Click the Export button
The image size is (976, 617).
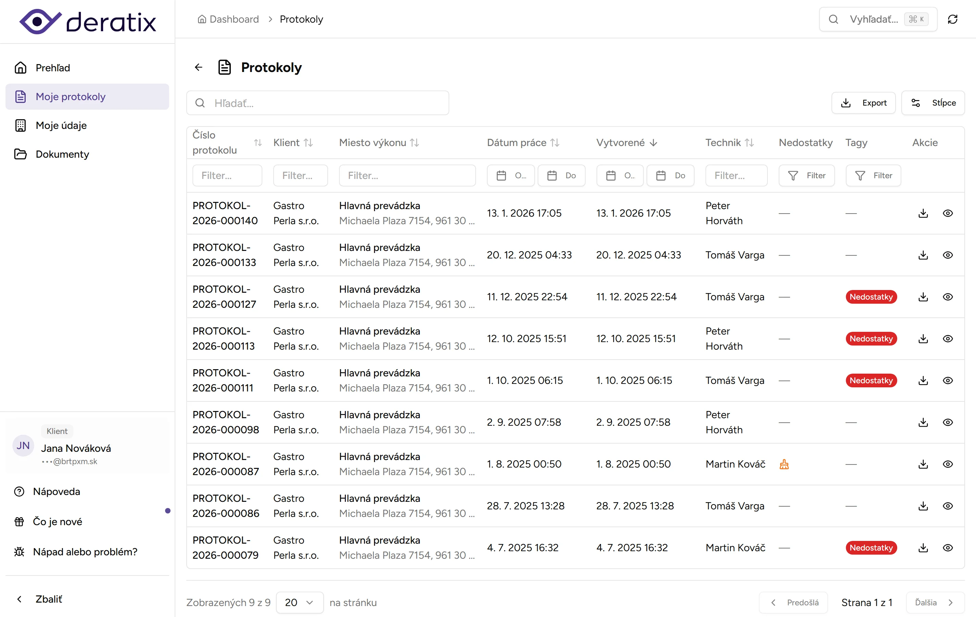coord(863,103)
